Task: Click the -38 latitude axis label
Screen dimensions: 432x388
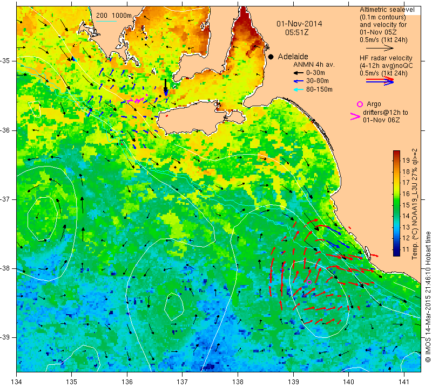Action: (5, 268)
